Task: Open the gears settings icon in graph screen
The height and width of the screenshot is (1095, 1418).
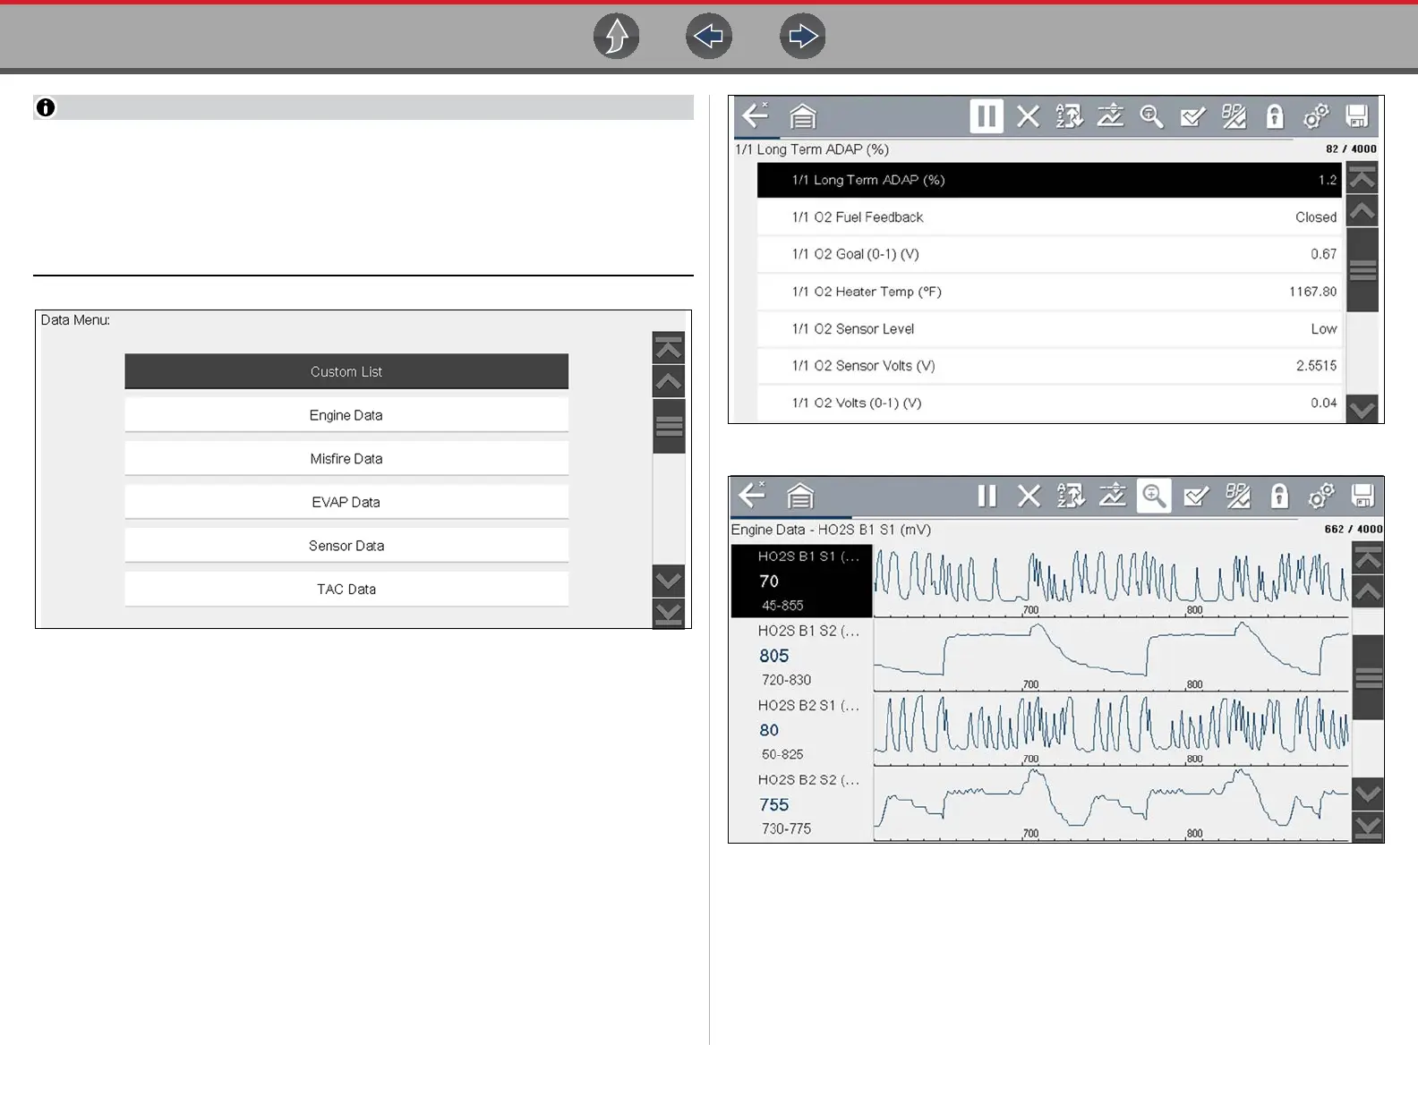Action: click(x=1321, y=496)
